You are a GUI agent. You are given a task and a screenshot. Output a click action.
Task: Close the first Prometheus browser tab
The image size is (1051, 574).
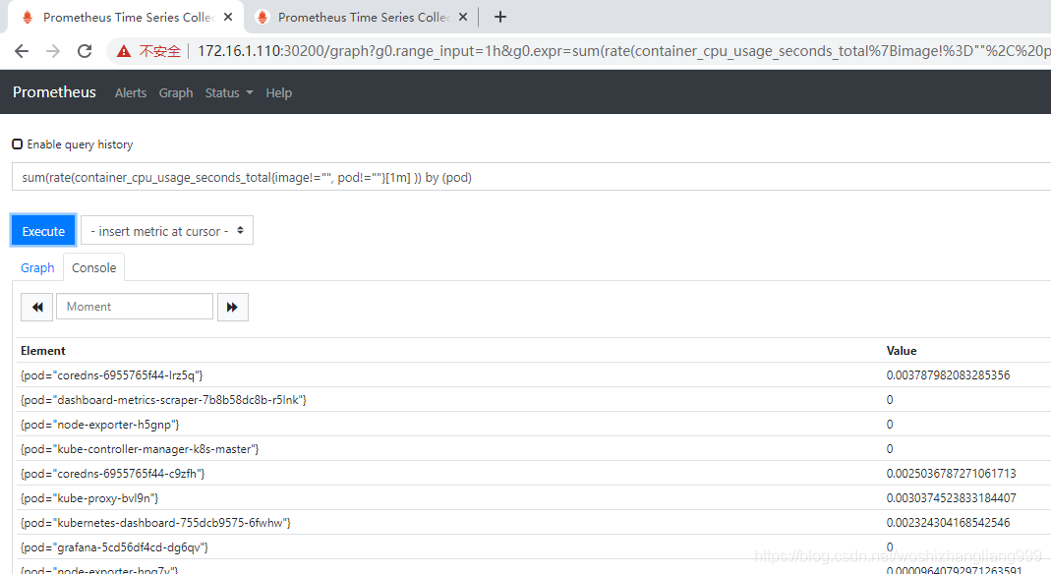pyautogui.click(x=228, y=17)
